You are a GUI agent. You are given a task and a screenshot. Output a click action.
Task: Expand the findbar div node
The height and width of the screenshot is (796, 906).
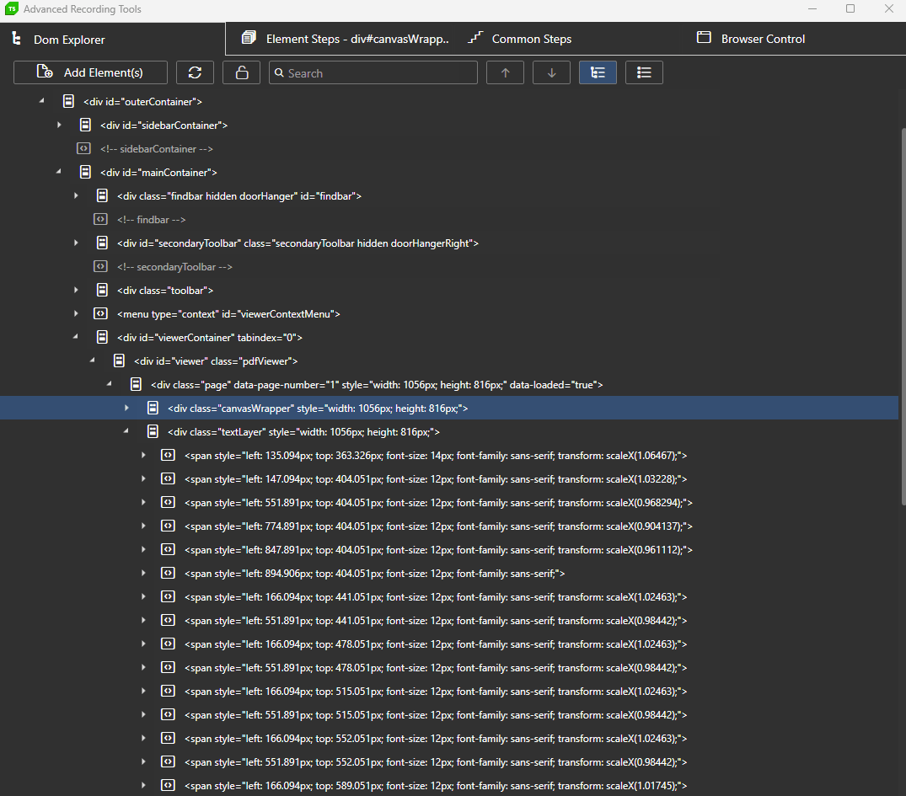[x=76, y=195]
